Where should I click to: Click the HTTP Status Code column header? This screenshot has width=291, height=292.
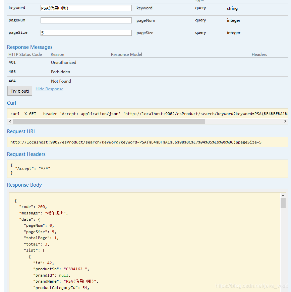point(25,55)
